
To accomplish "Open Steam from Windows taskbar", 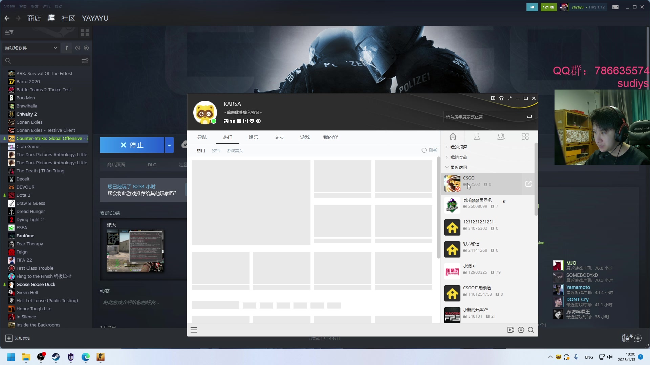I will coord(56,357).
